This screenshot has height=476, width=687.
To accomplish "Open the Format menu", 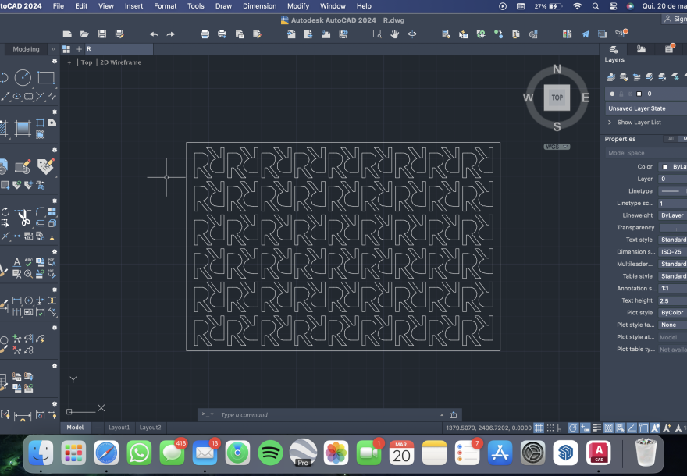I will tap(166, 6).
